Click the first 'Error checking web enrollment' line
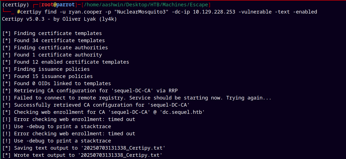 point(69,119)
